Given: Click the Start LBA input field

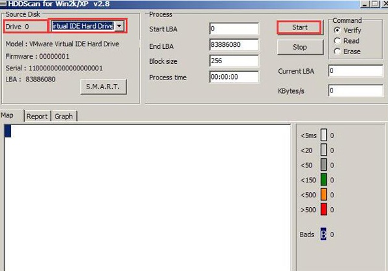Looking at the screenshot, I should (234, 29).
